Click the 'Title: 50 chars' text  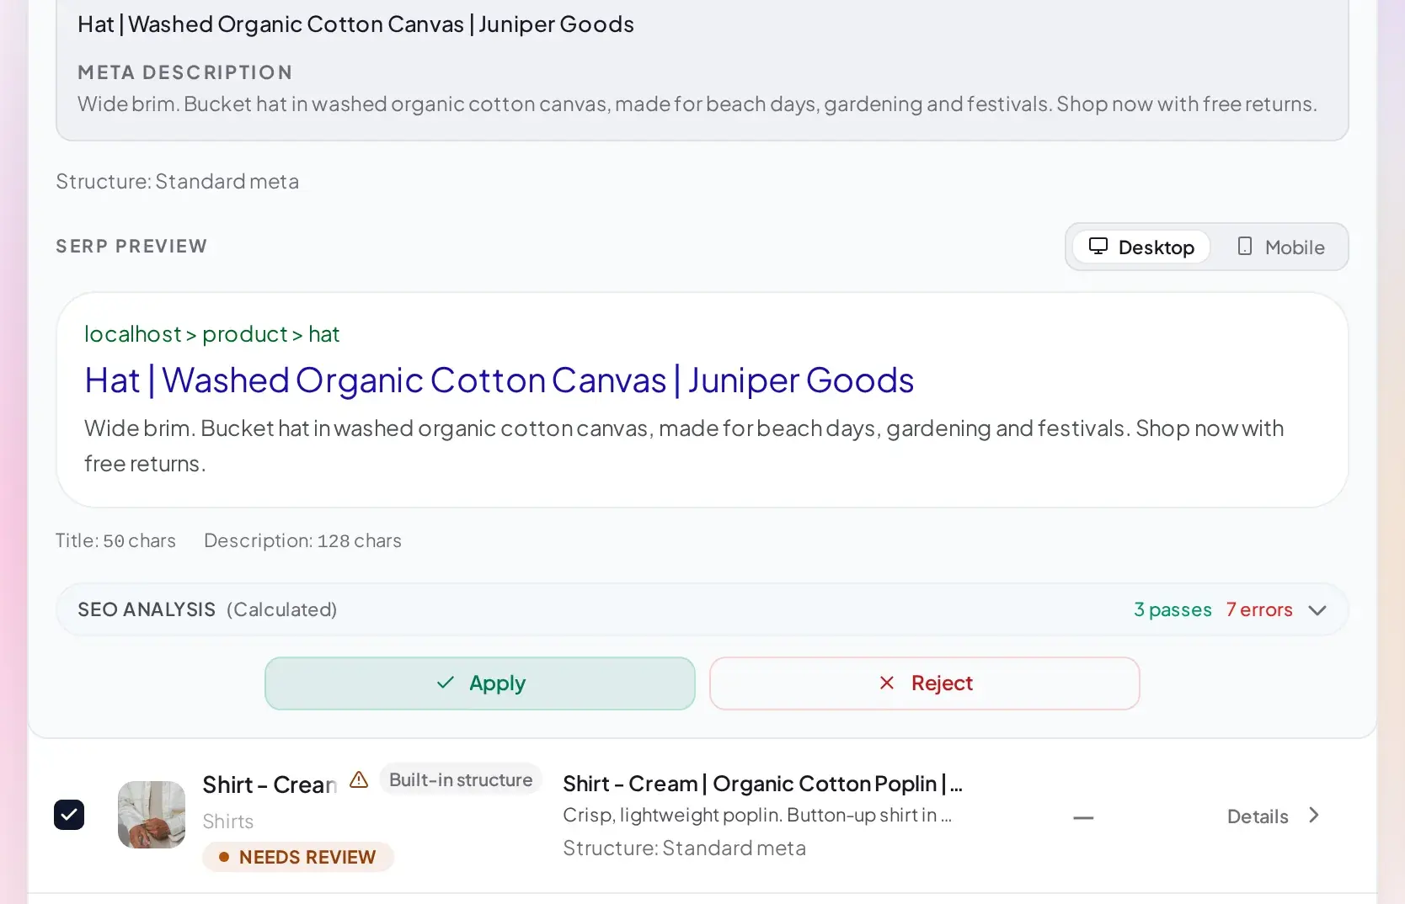(115, 540)
